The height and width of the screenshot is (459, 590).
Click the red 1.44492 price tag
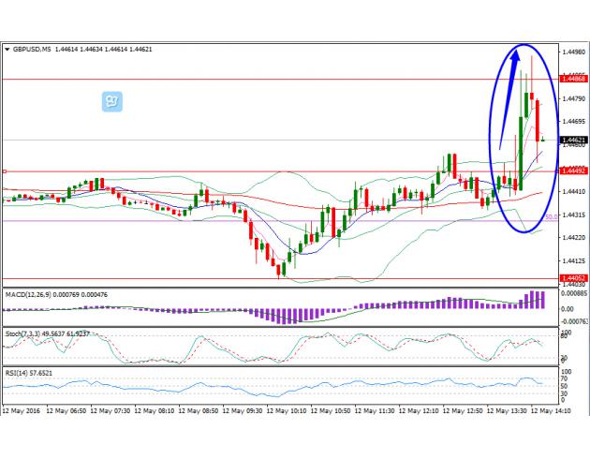[x=572, y=171]
